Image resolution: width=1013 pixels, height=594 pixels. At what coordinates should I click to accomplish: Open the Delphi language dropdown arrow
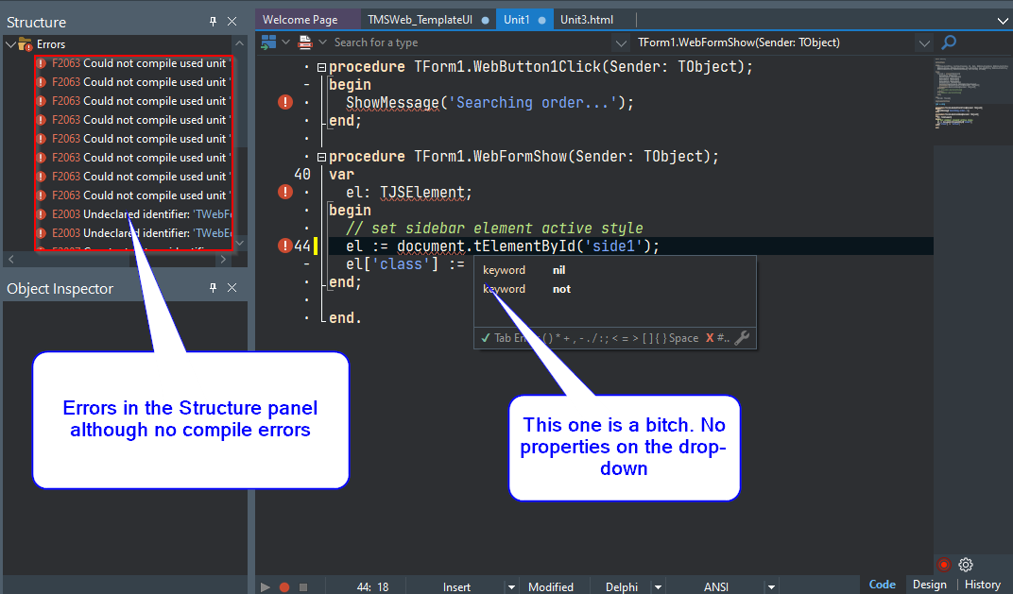point(658,586)
